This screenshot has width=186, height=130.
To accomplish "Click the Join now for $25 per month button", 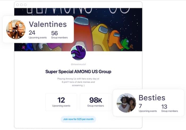I will pos(78,119).
